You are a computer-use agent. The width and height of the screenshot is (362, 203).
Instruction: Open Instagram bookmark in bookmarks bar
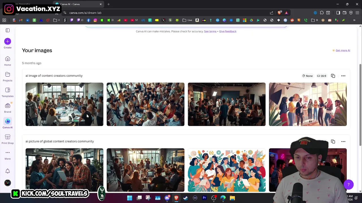tap(95, 20)
